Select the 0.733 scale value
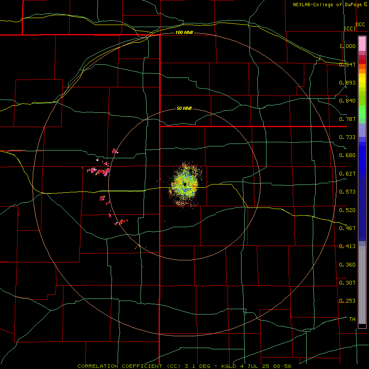Viewport: 369px width, 369px height. tap(347, 137)
